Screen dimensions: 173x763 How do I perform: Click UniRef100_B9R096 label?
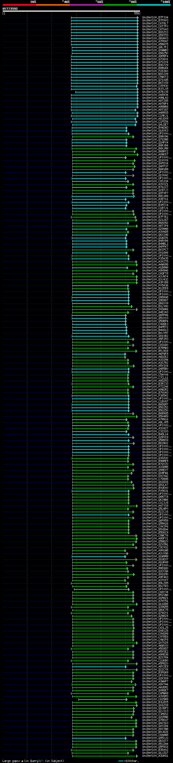[x=155, y=136]
